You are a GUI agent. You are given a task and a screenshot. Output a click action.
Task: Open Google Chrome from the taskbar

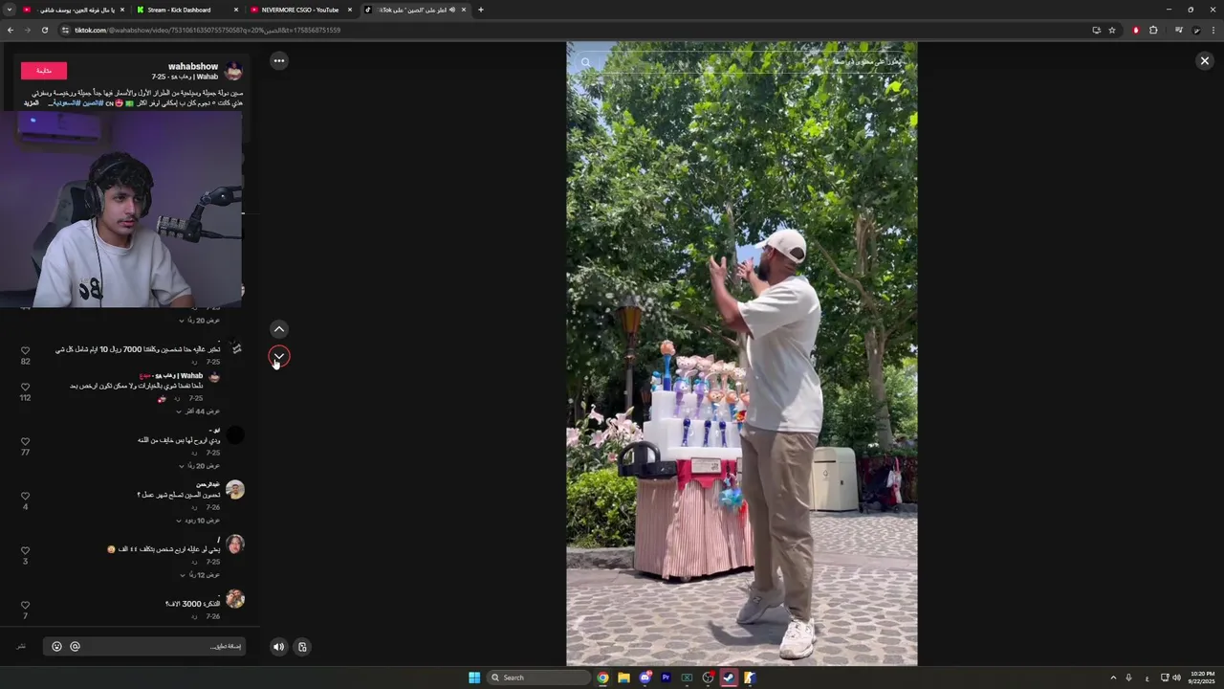(x=602, y=678)
